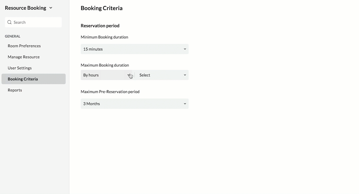This screenshot has height=194, width=359.
Task: Expand the Maximum Pre-Reservation period dropdown
Action: [x=134, y=104]
